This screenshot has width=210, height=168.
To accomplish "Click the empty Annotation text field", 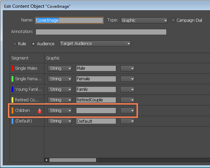I will point(101,32).
